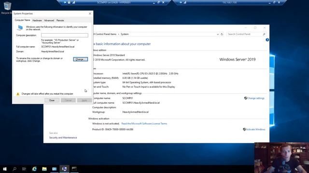Open Task View on taskbar
The width and height of the screenshot is (309, 173).
(24, 169)
